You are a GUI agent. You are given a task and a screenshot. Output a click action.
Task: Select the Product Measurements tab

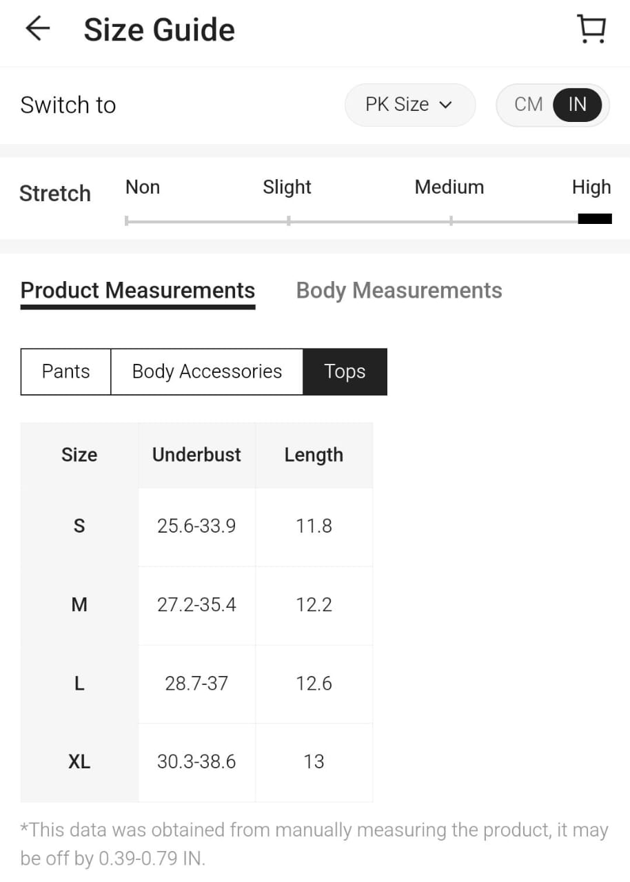(138, 291)
